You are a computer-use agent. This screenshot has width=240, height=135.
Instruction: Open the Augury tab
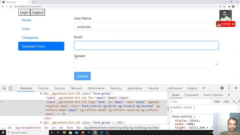[192, 88]
